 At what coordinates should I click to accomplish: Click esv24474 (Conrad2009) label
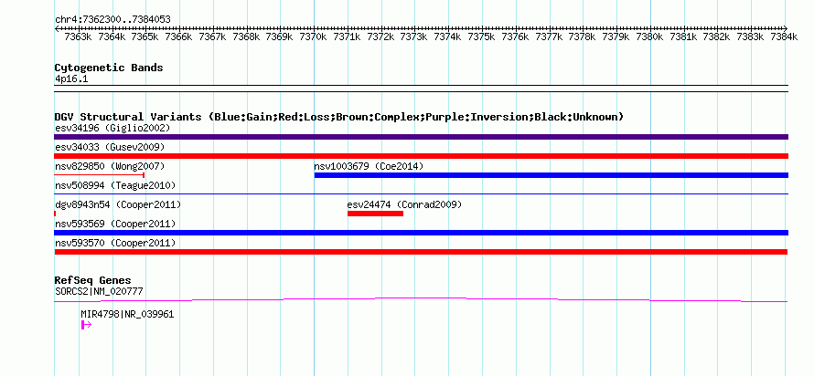coord(404,204)
